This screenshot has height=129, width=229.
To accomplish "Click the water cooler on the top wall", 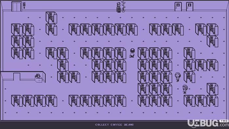I will click(x=118, y=7).
